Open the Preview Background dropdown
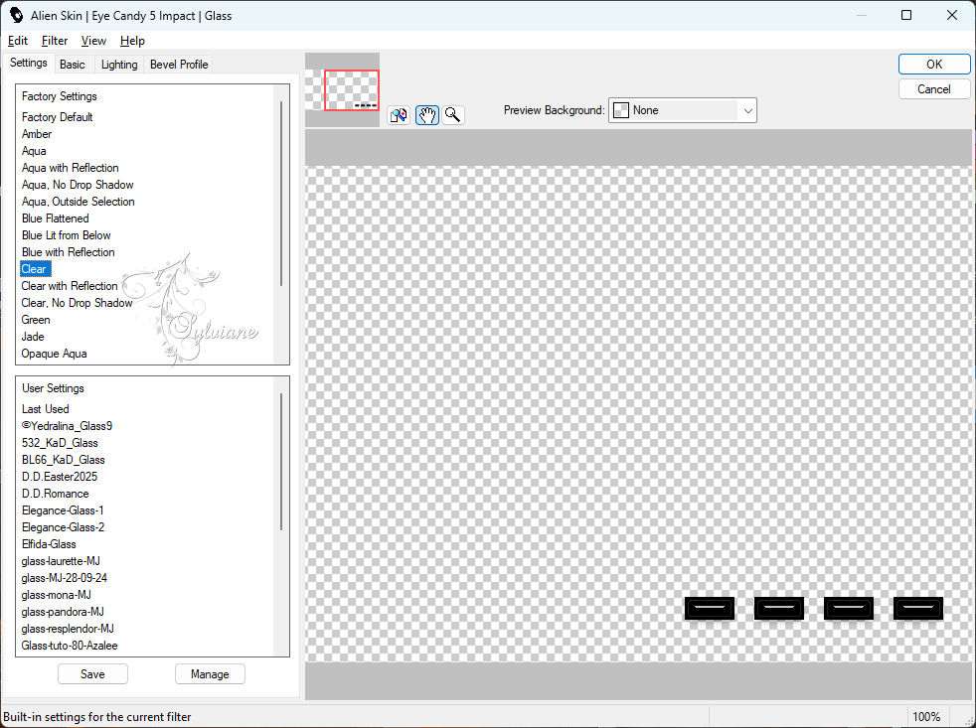 pyautogui.click(x=682, y=110)
